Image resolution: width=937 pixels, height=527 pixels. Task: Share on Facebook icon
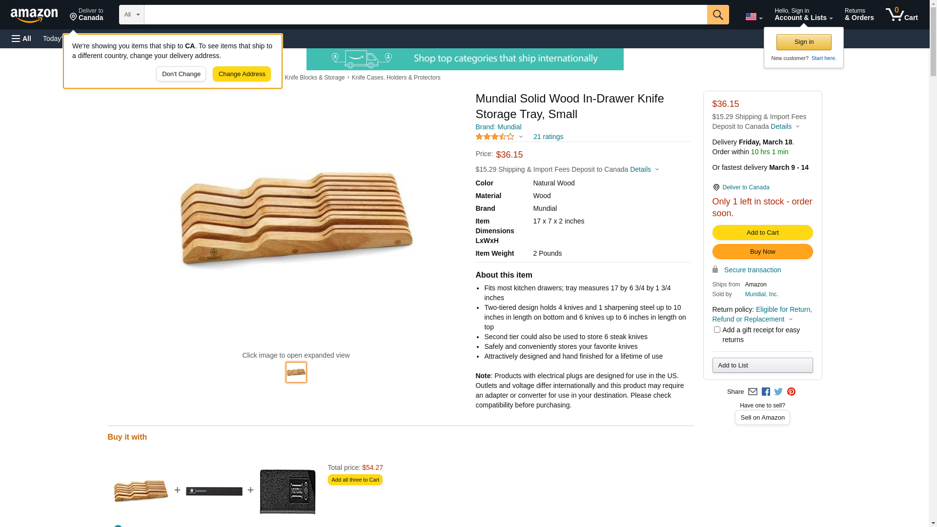tap(766, 392)
